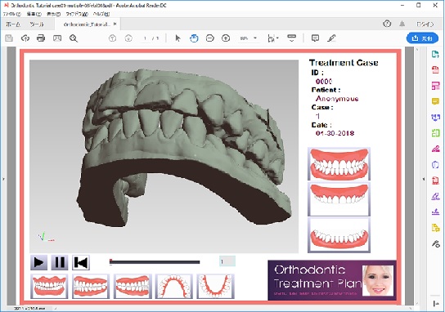
Task: Open More Tools wrench icon in right panel
Action: (x=435, y=243)
